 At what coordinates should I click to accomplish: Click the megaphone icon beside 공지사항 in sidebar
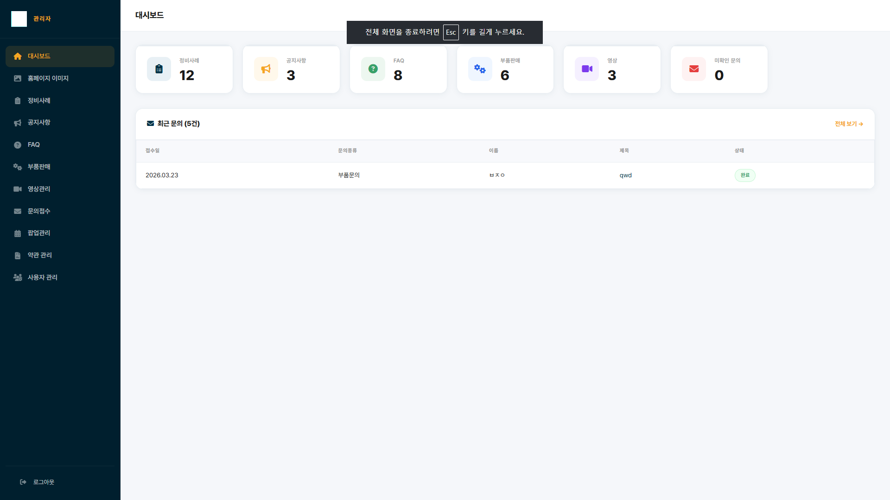click(18, 123)
